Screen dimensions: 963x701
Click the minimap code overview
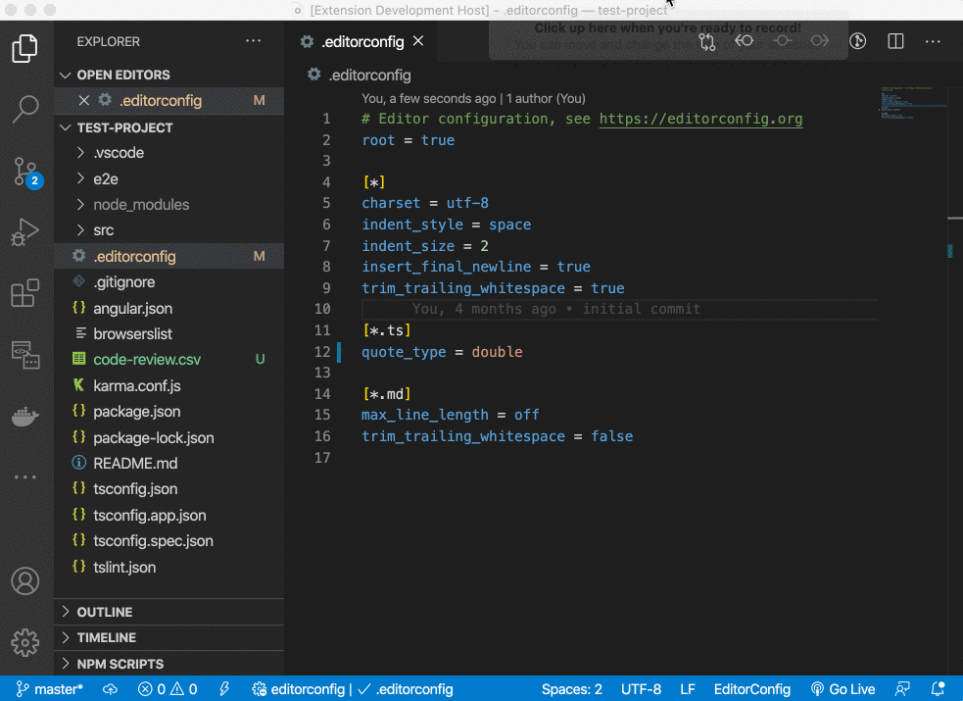(911, 103)
